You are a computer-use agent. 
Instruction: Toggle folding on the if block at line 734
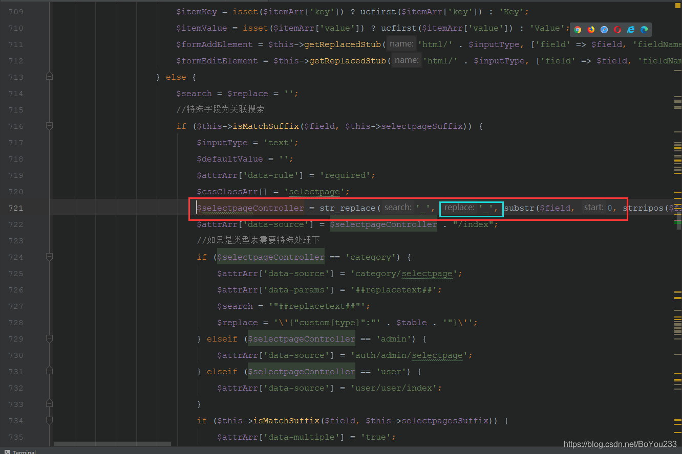[x=49, y=419]
